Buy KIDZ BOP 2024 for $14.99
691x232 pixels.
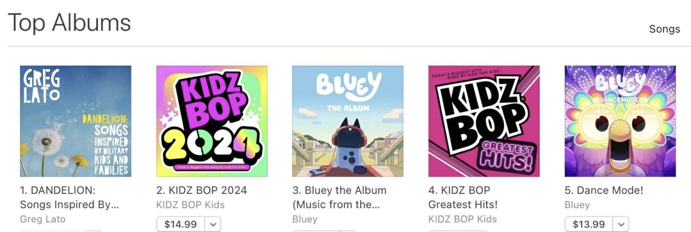[x=181, y=224]
